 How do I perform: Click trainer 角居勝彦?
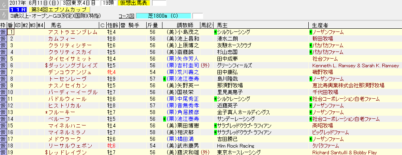(188, 112)
